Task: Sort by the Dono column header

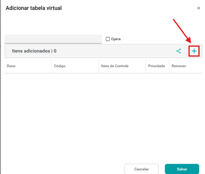Action: click(x=11, y=66)
